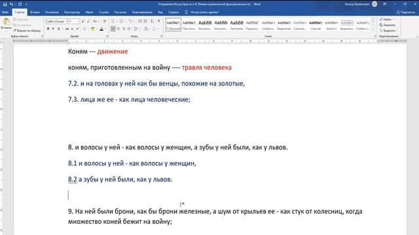This screenshot has width=419, height=235.
Task: Open the font name dropdown
Action: click(x=65, y=22)
